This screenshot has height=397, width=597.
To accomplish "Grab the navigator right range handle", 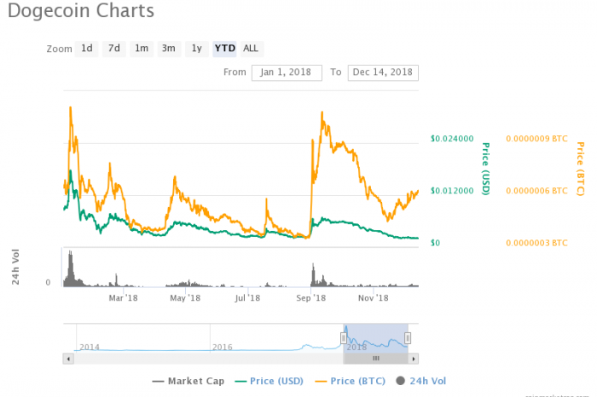I will (408, 337).
